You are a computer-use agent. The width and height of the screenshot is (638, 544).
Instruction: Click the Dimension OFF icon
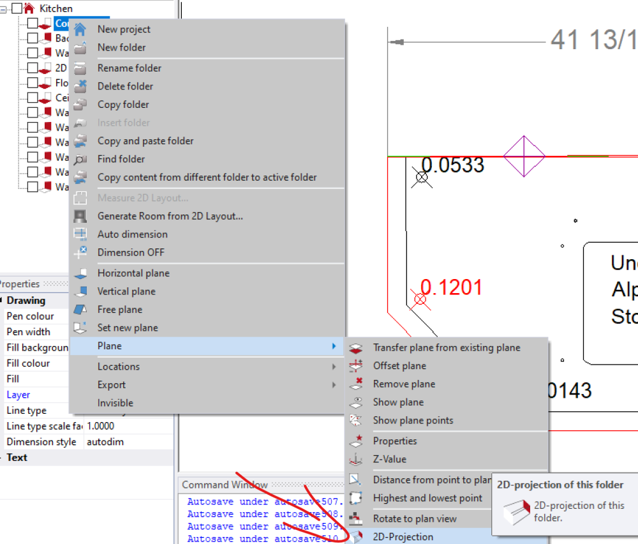[x=80, y=252]
